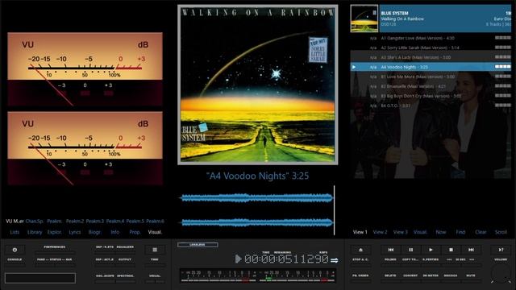Open the Biogr. panel tab
The width and height of the screenshot is (516, 290).
95,232
